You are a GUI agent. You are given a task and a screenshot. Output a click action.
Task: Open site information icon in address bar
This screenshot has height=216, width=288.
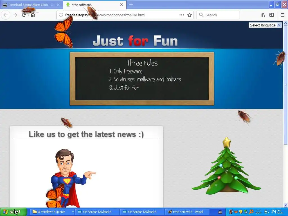(x=61, y=15)
